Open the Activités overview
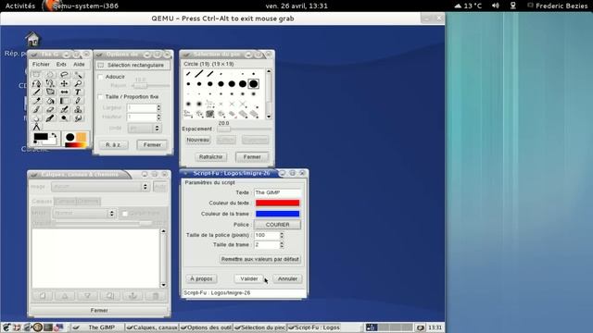The width and height of the screenshot is (593, 333). pyautogui.click(x=20, y=6)
